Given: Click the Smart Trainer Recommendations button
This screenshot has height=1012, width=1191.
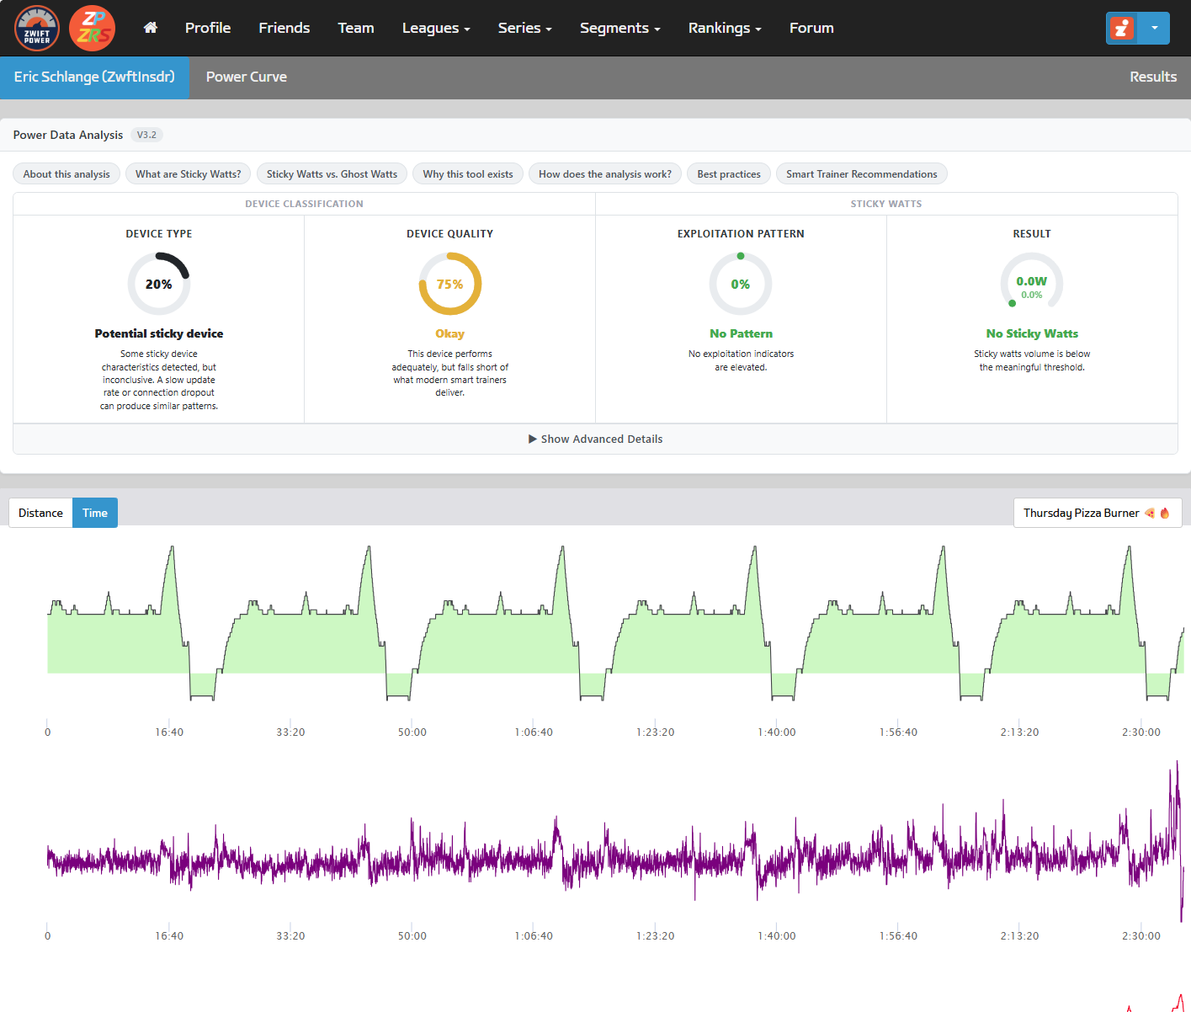Looking at the screenshot, I should [x=862, y=174].
